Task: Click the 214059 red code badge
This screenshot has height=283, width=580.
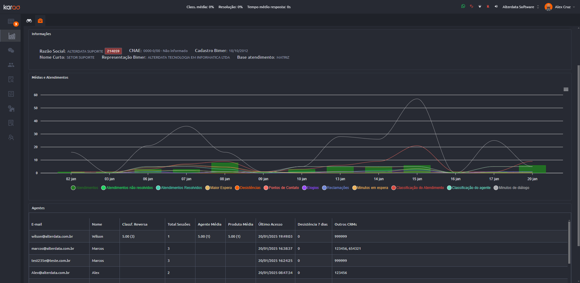Action: point(113,51)
